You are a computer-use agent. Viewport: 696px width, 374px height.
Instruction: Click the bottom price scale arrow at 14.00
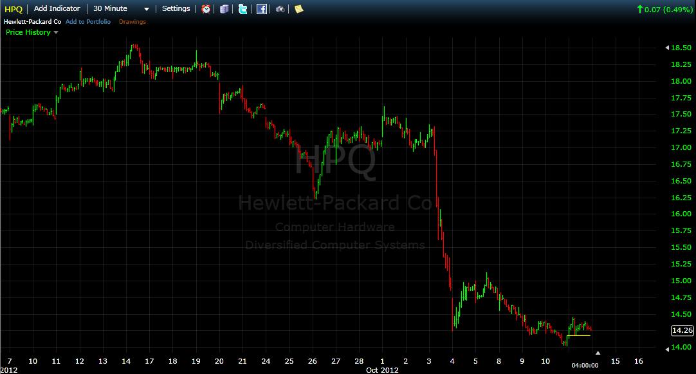click(x=665, y=348)
